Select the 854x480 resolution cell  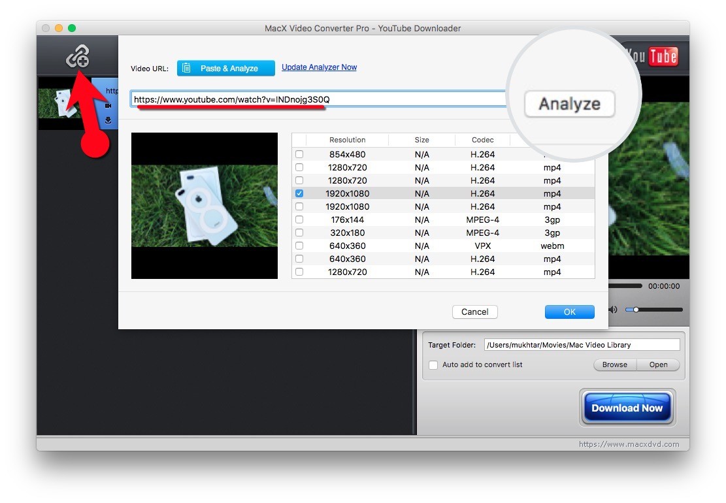coord(347,154)
